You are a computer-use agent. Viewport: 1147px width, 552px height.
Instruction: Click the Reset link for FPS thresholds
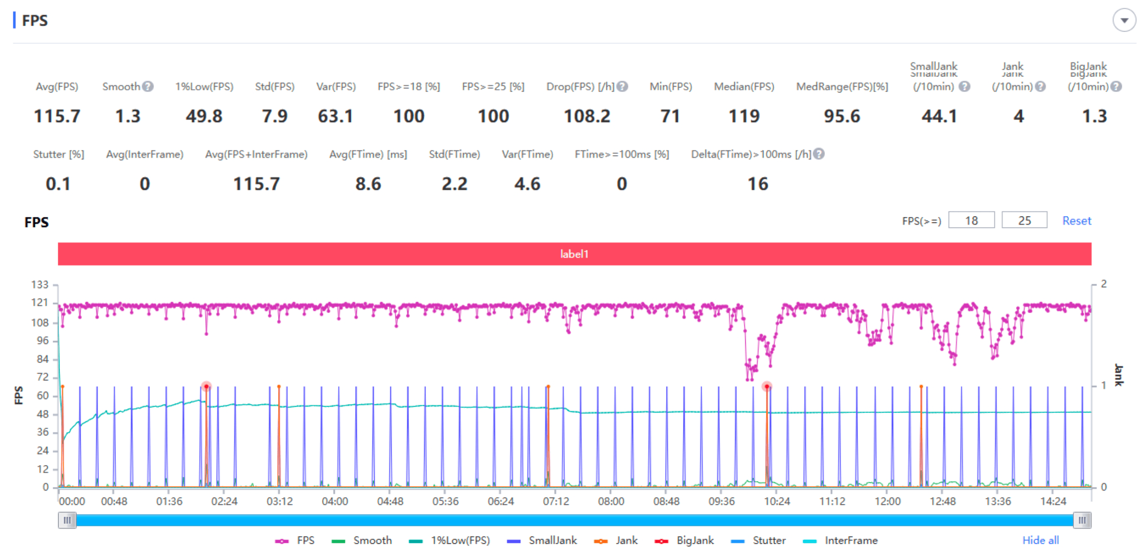click(x=1076, y=221)
